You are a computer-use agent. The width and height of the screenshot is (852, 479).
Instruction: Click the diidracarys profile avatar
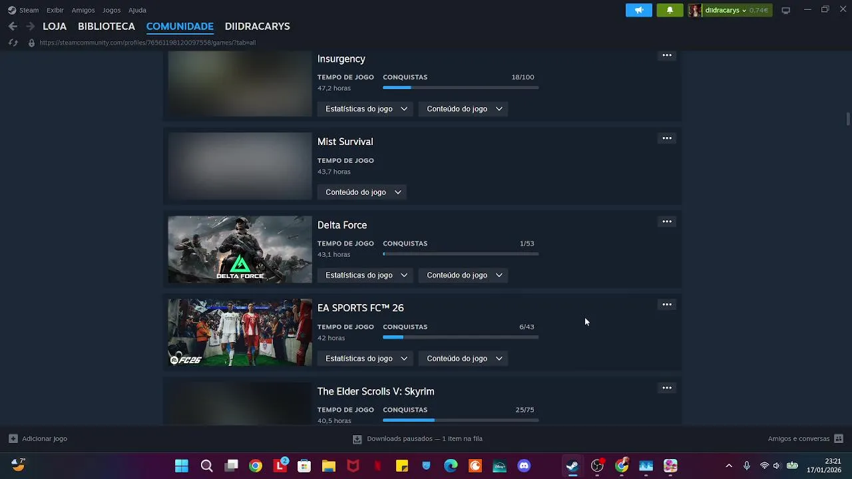[x=695, y=10]
